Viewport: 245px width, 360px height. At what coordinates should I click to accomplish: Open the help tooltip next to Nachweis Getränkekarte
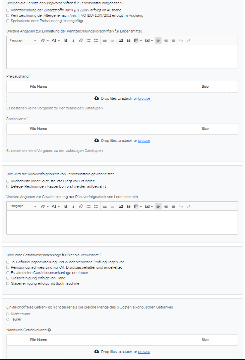click(49, 330)
